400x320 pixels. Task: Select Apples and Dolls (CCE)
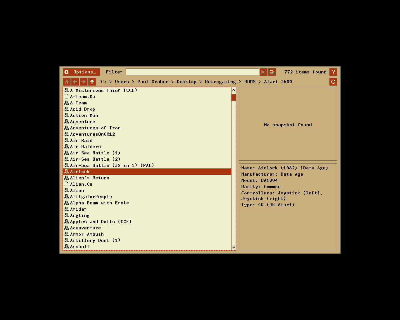pos(147,222)
